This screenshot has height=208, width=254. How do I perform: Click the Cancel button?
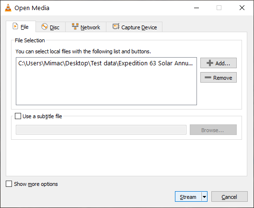click(230, 197)
